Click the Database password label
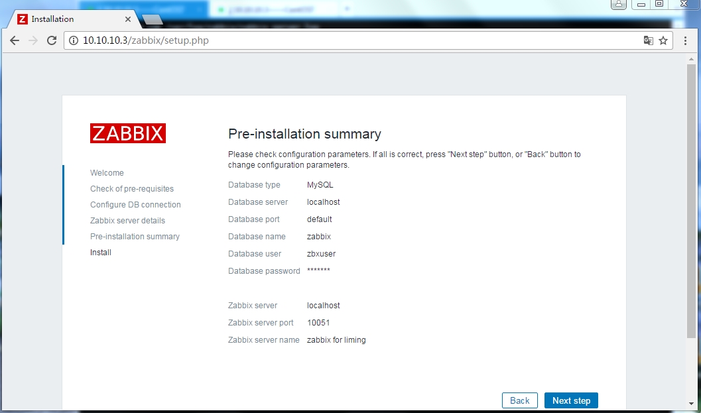The height and width of the screenshot is (413, 701). pyautogui.click(x=264, y=271)
